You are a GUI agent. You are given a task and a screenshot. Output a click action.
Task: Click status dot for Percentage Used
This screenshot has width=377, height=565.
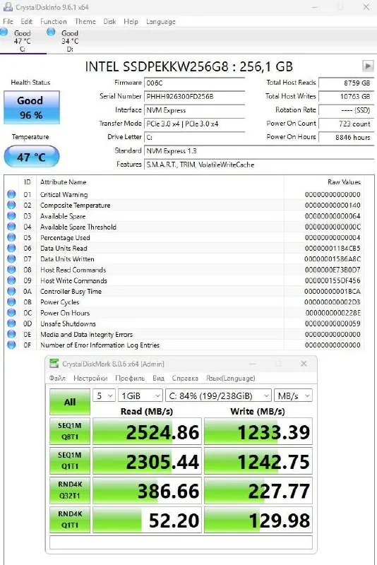pos(11,237)
